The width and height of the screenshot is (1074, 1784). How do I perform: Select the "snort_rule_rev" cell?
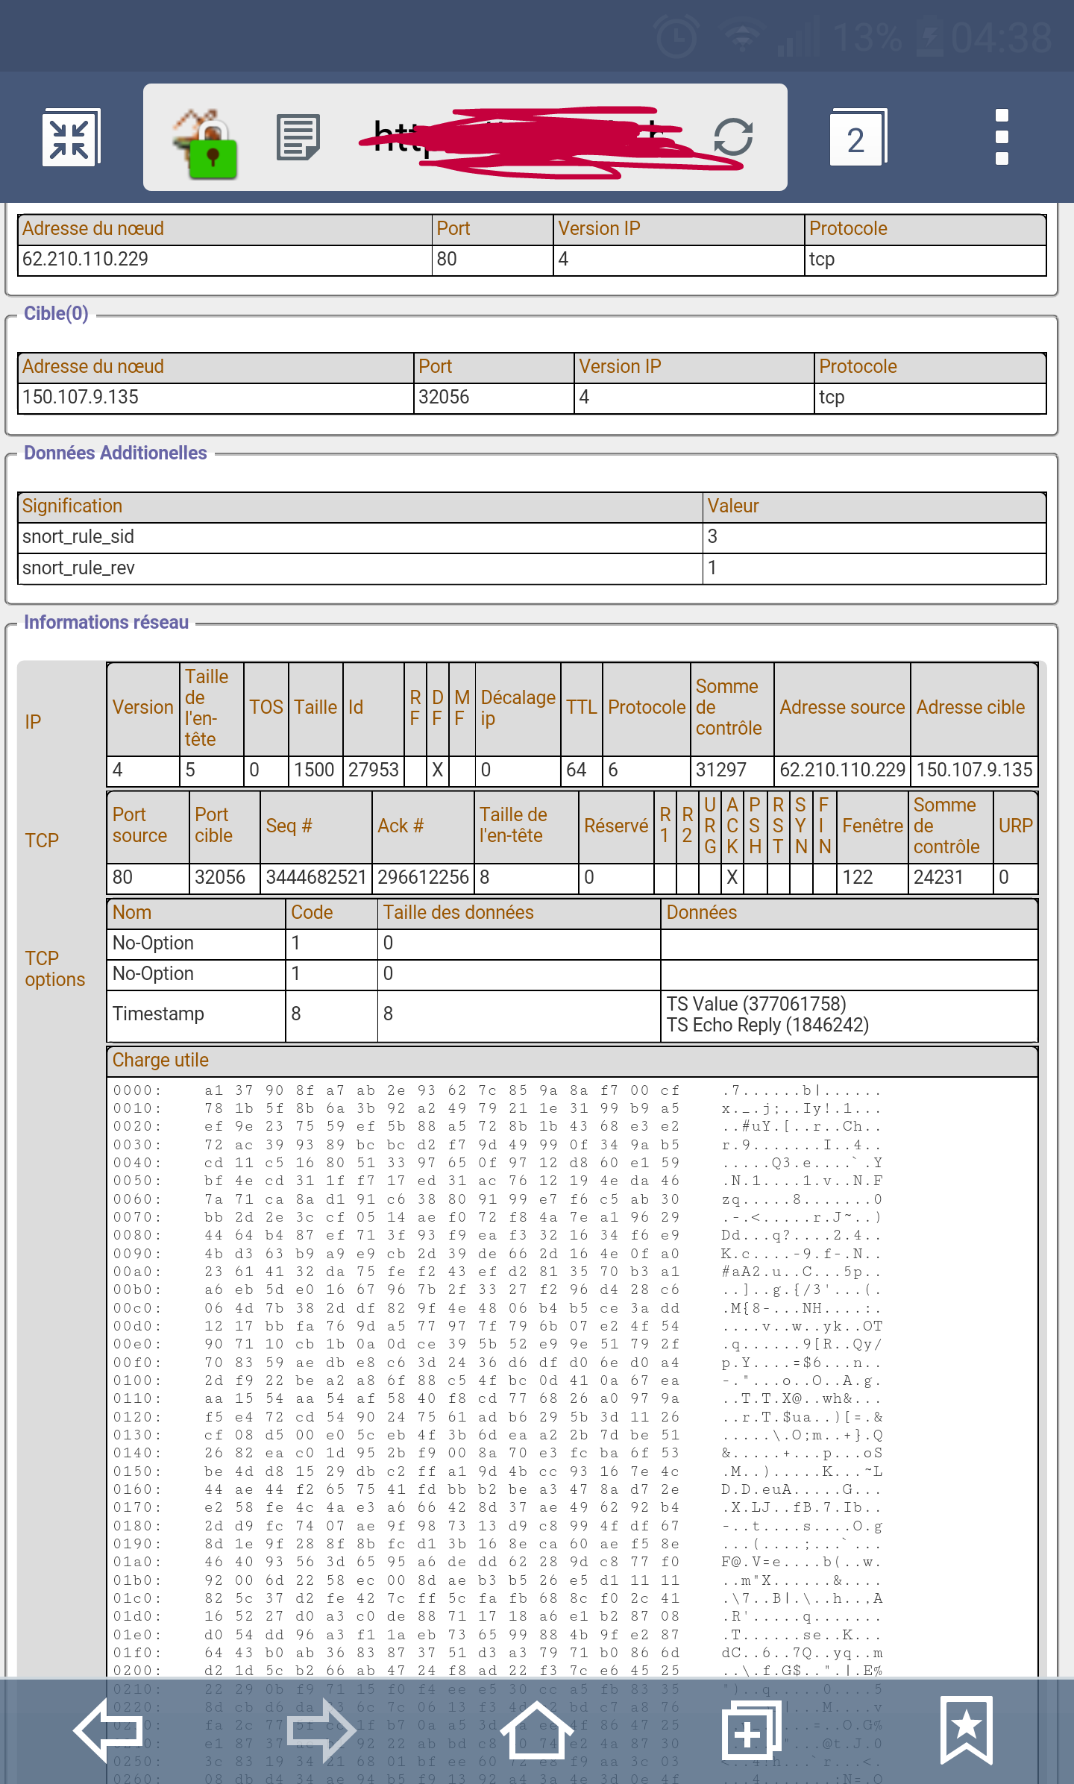point(360,568)
